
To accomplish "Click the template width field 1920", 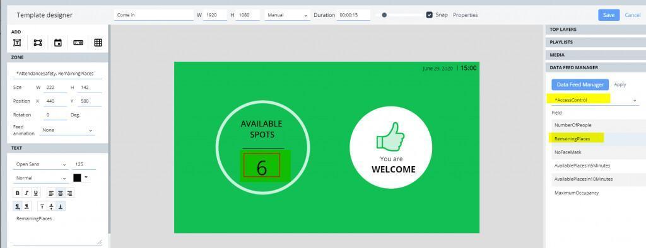I will click(x=215, y=15).
